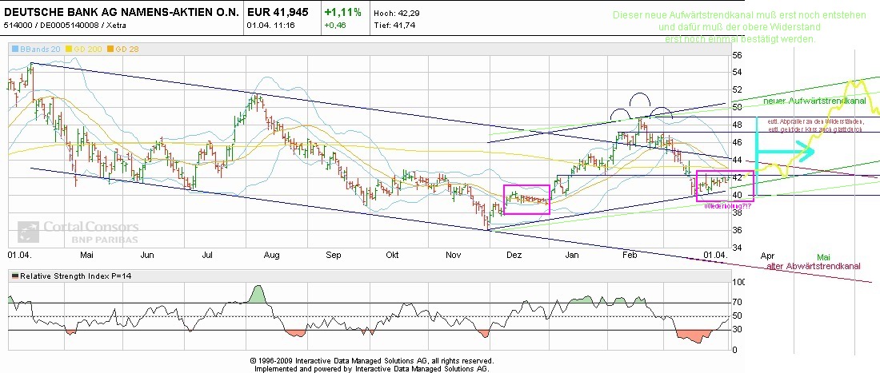Click the GD 200 legend color square
The width and height of the screenshot is (880, 373).
coord(70,50)
